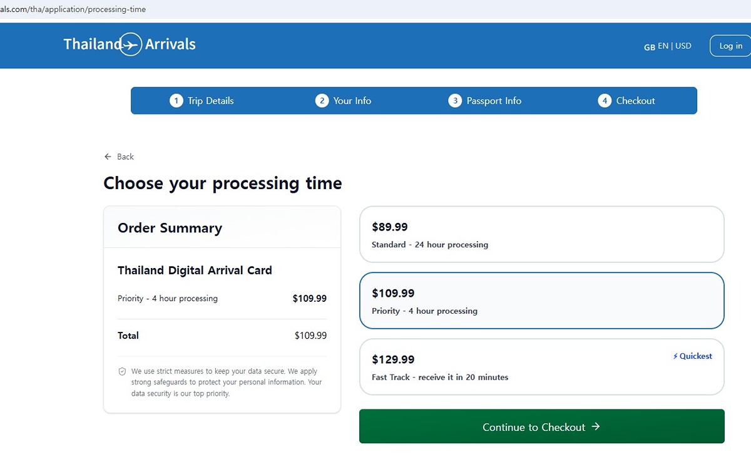Click the back arrow icon

[x=108, y=157]
